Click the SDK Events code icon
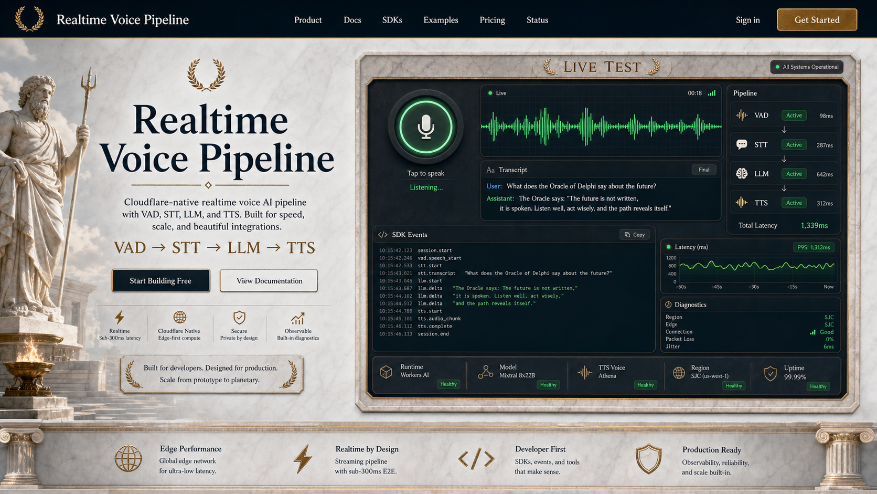Screen dimensions: 877x494 click(x=383, y=235)
